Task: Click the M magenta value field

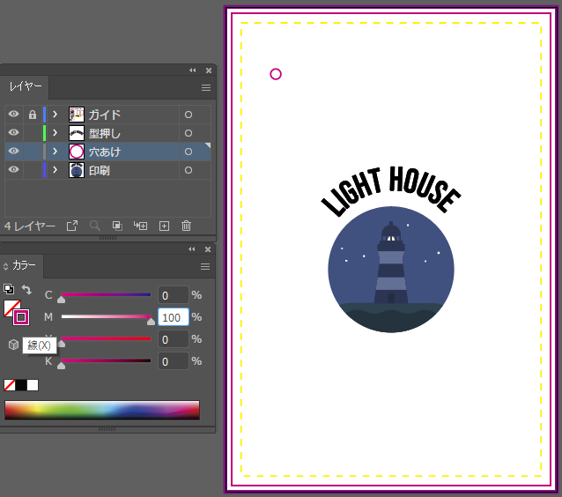Action: [173, 317]
